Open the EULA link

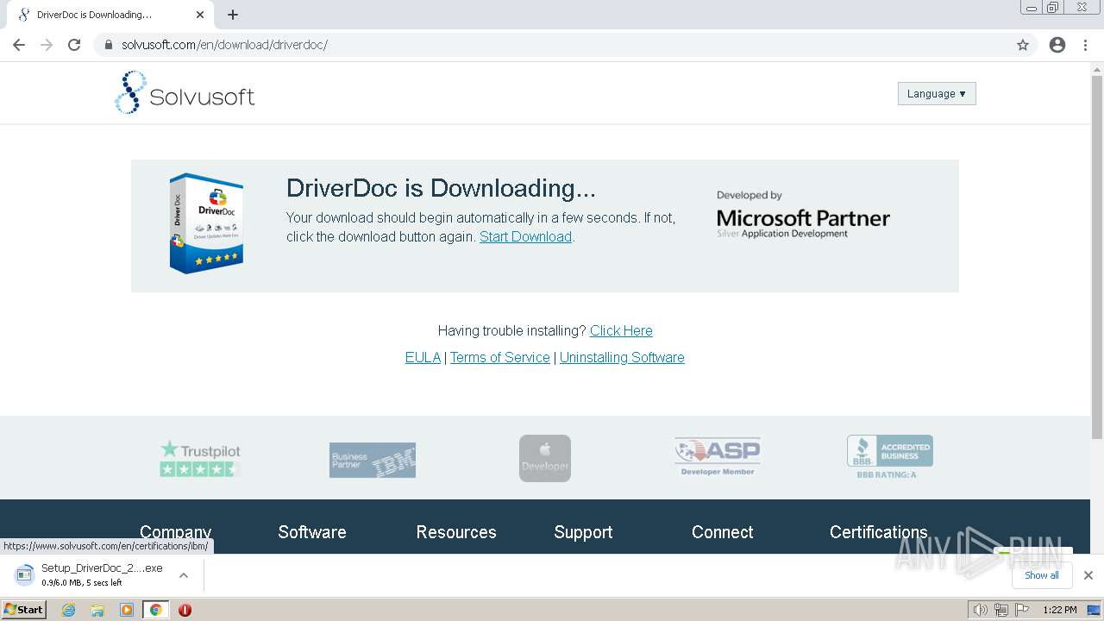point(423,357)
